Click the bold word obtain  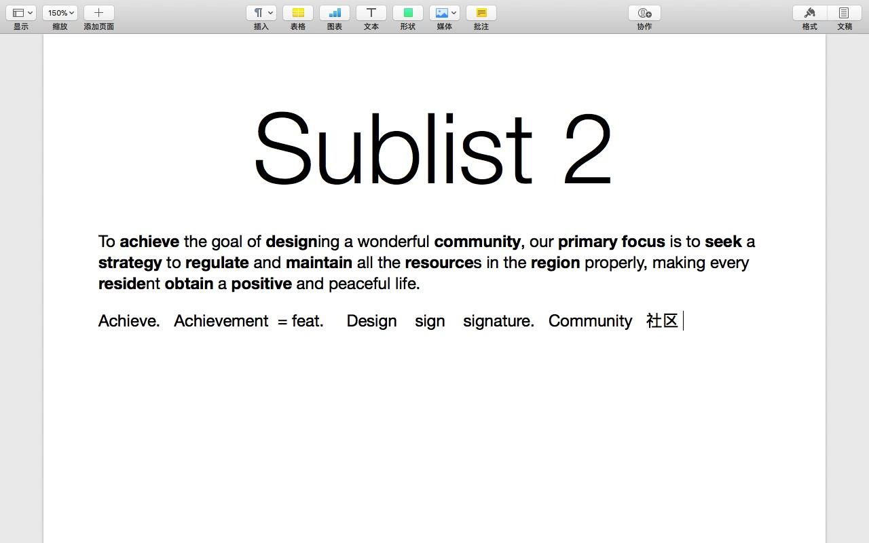(x=189, y=284)
